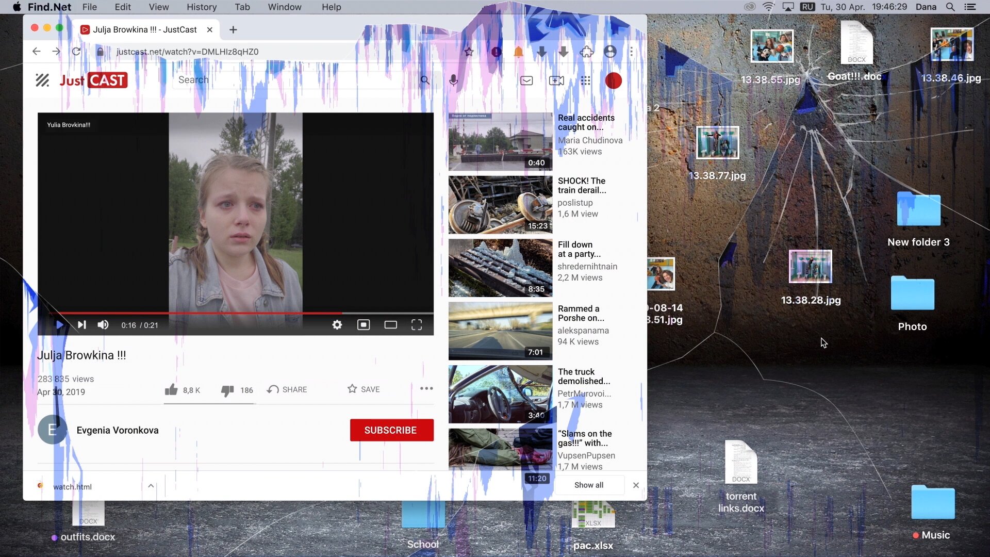The width and height of the screenshot is (990, 557).
Task: Open browser three-dot menu
Action: click(631, 52)
